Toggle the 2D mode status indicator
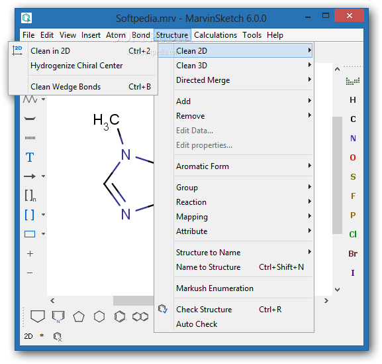Image resolution: width=382 pixels, height=364 pixels. pos(28,336)
